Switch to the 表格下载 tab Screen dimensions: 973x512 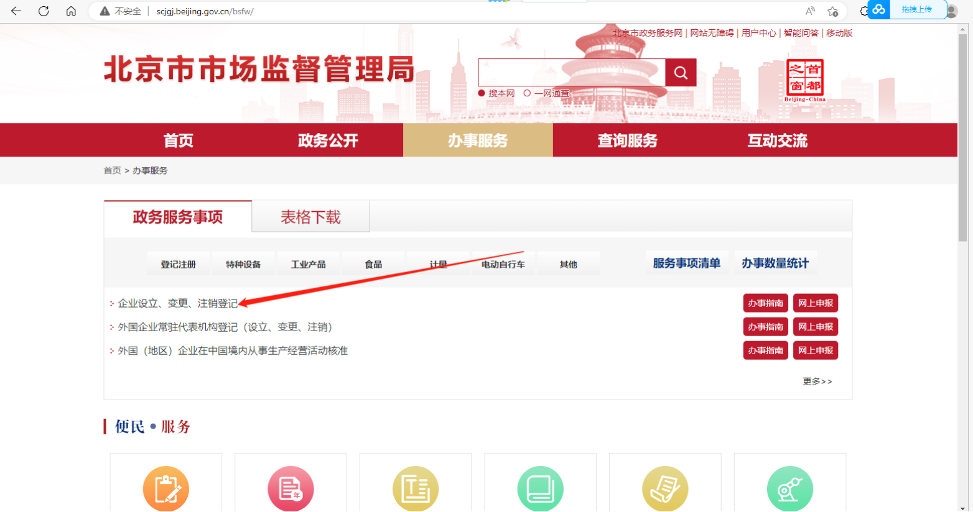(310, 216)
